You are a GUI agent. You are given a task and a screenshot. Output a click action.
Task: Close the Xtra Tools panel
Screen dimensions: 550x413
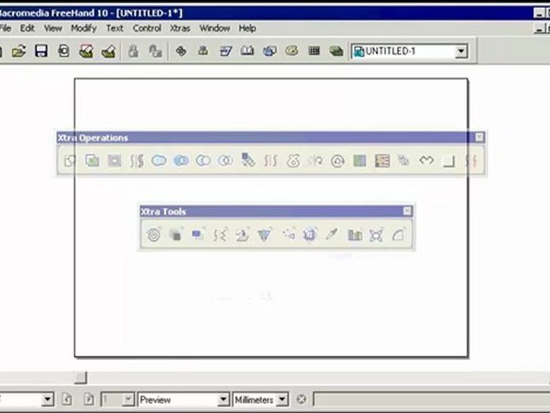(407, 211)
